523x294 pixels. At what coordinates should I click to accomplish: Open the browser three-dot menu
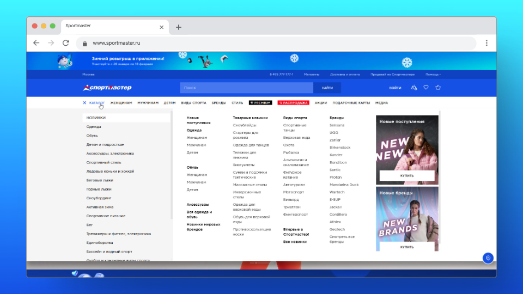[486, 43]
